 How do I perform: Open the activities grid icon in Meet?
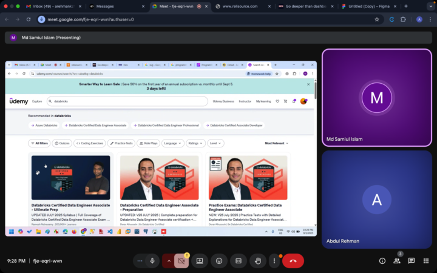click(426, 261)
